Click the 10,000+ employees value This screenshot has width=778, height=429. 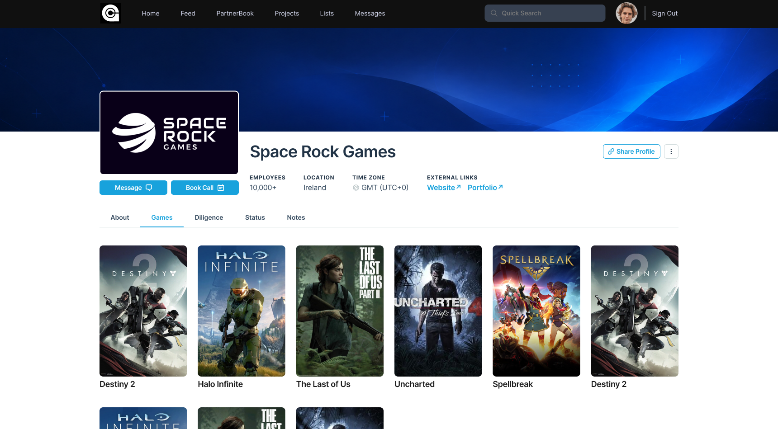pyautogui.click(x=263, y=188)
